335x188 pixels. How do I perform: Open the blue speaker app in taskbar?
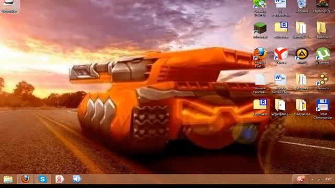click(76, 179)
